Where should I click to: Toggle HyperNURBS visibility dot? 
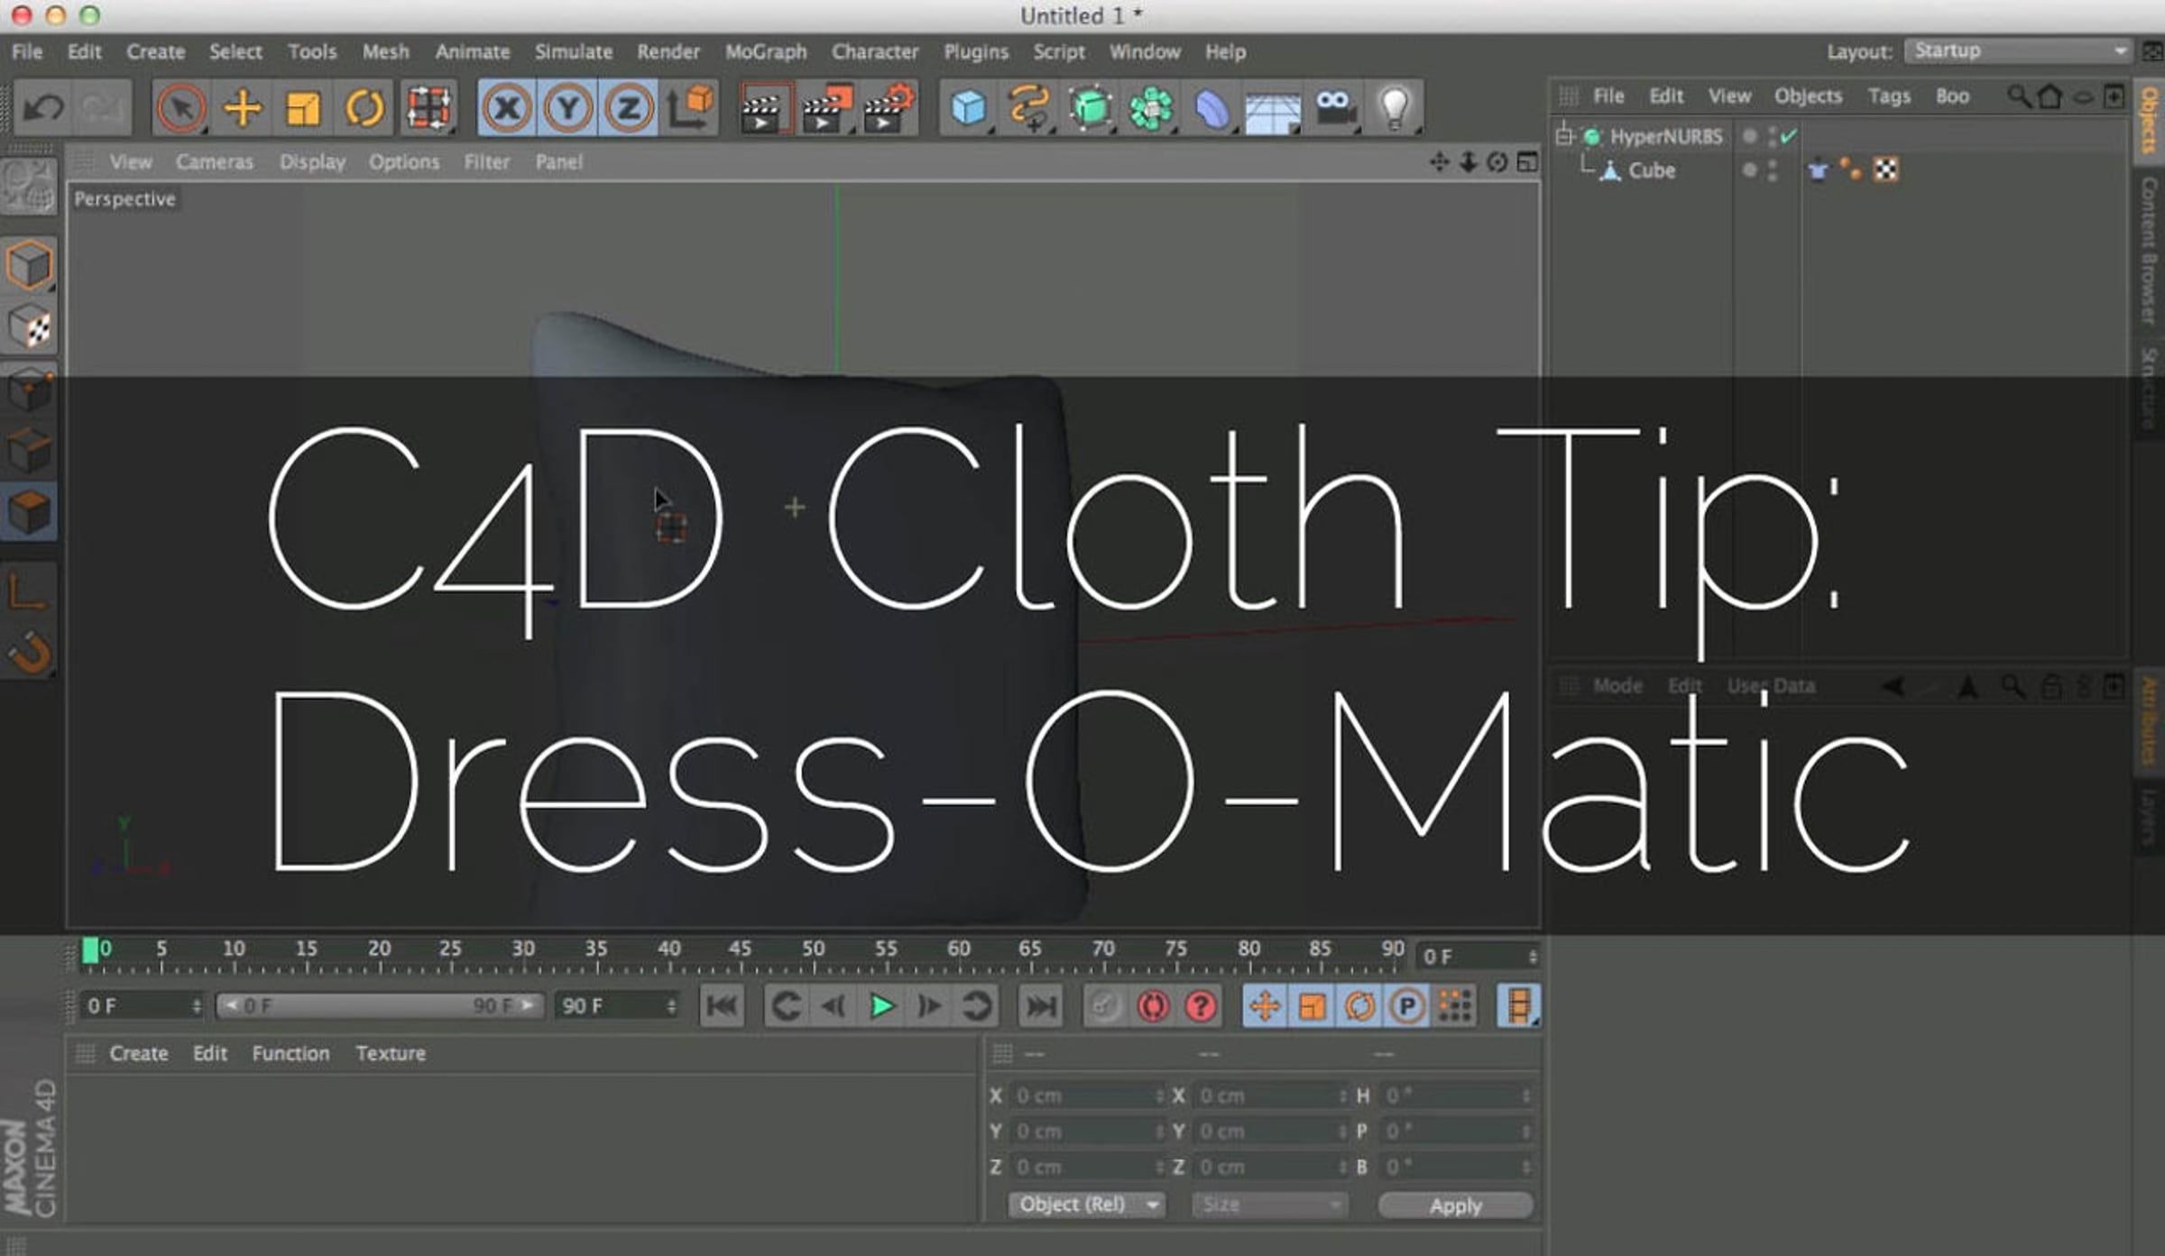(1750, 136)
